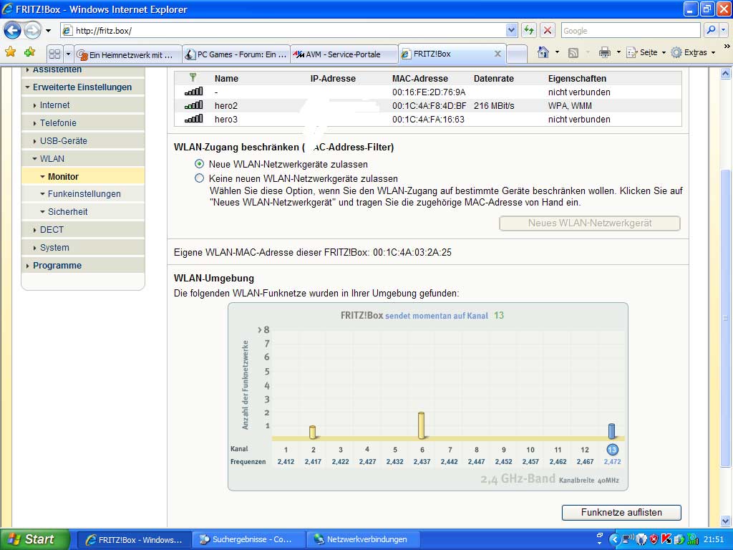Switch to 'AVM - Service-Portale' tab
733x550 pixels.
coord(344,54)
